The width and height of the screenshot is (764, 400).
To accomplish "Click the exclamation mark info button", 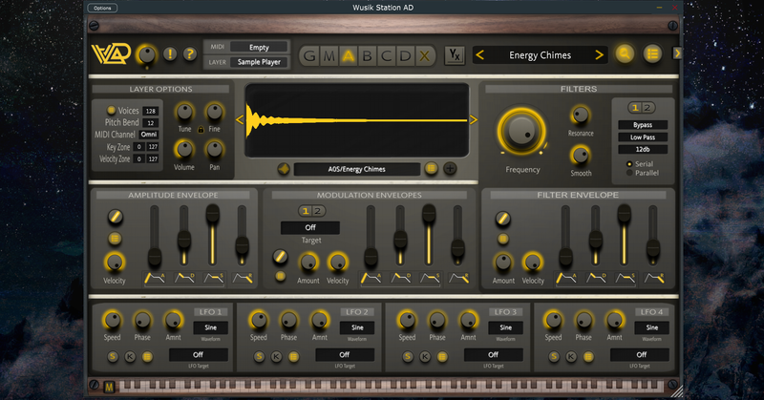I will 170,54.
